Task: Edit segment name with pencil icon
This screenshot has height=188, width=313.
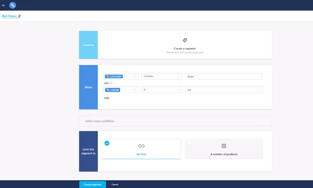Action: (x=19, y=16)
